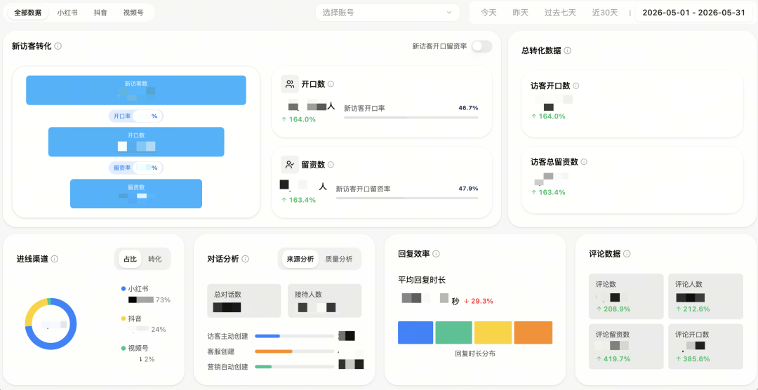Click the 留资数 funnel bar
The height and width of the screenshot is (390, 758).
click(136, 194)
